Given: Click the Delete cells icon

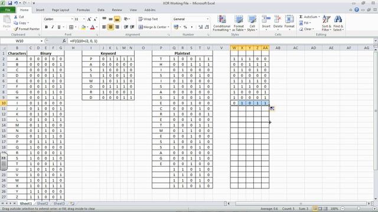Looking at the screenshot, I should click(x=278, y=19).
